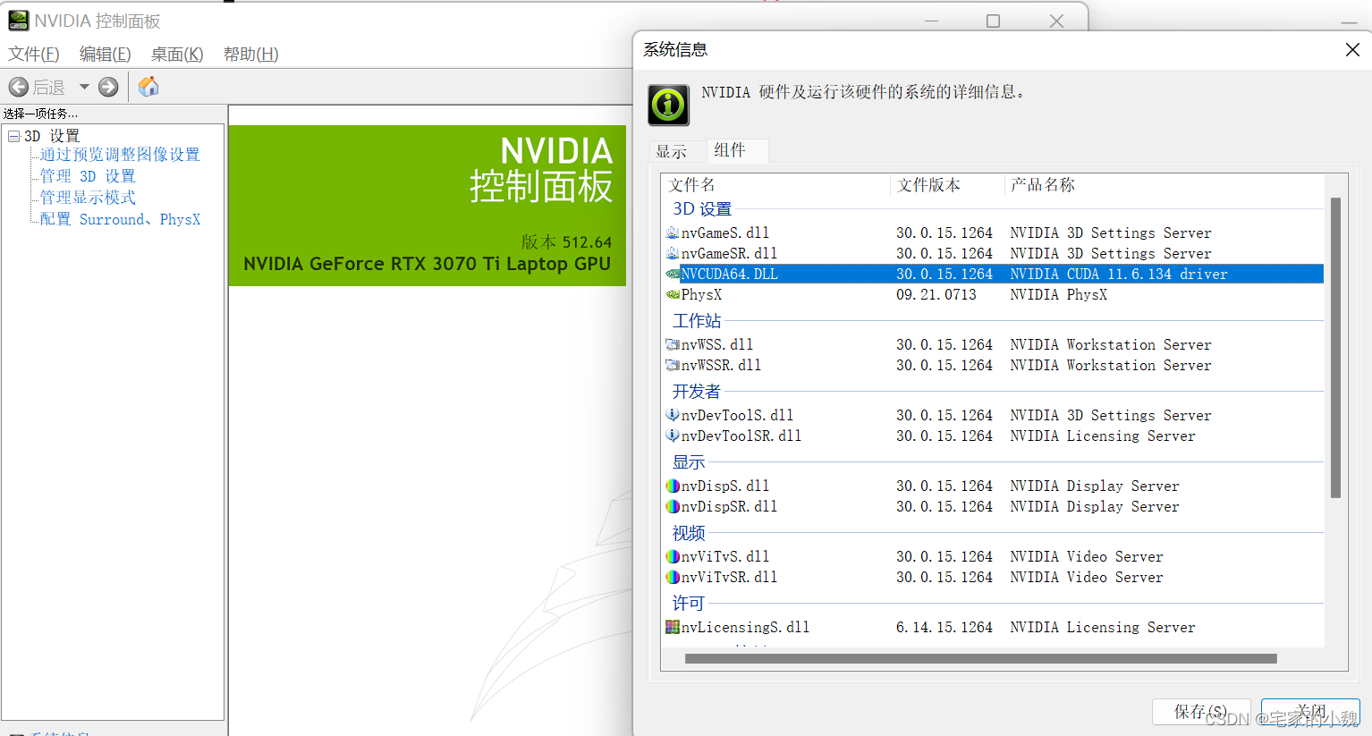Screen dimensions: 1372x736
Task: Click the nvWSS.dll file icon
Action: pyautogui.click(x=673, y=344)
